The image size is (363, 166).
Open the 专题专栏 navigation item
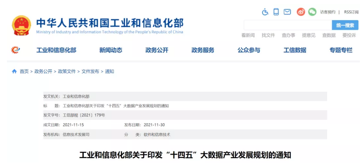(x=341, y=50)
